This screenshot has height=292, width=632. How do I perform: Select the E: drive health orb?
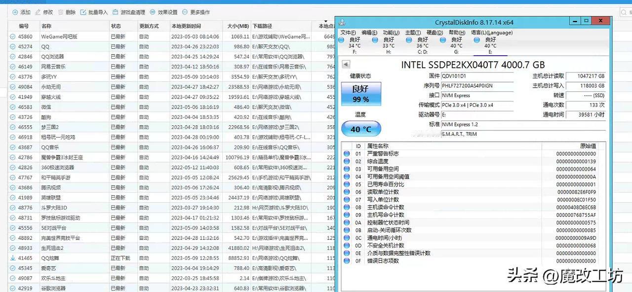pos(477,40)
